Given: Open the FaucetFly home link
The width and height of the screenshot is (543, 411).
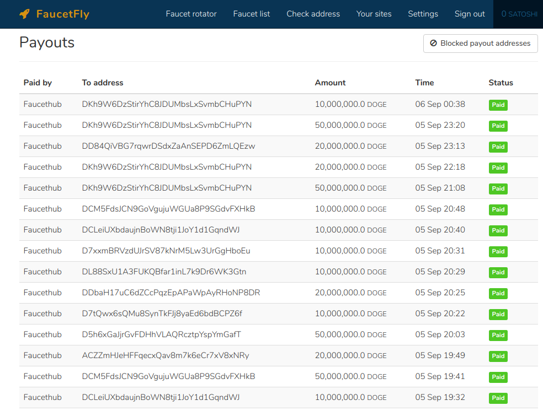Looking at the screenshot, I should click(55, 14).
